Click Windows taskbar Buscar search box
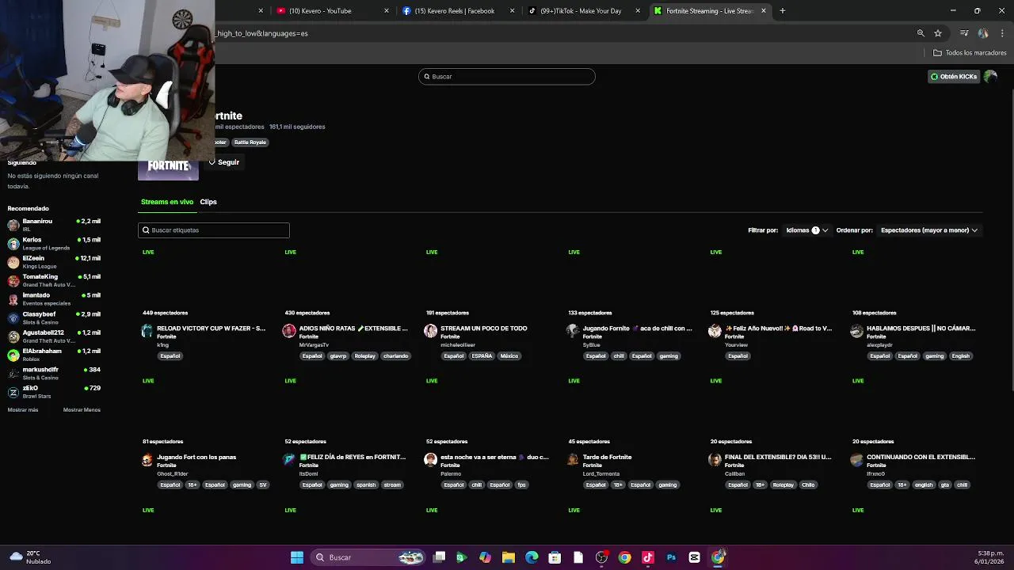 (368, 557)
